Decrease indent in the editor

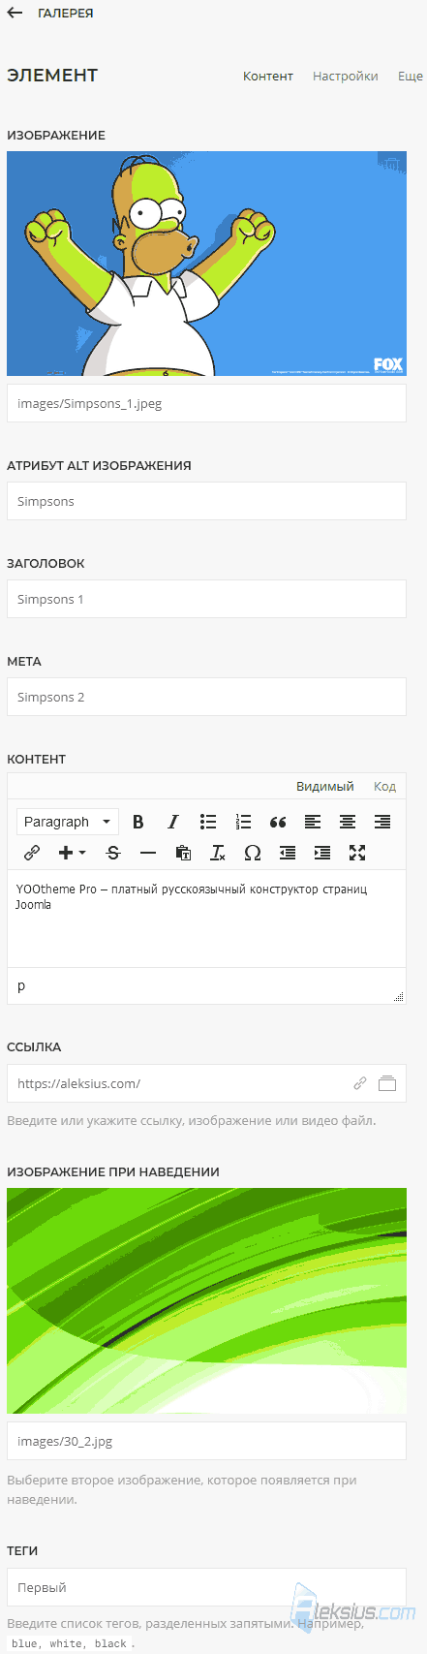(288, 853)
